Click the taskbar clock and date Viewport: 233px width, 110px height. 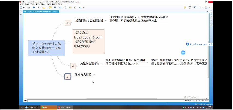point(209,108)
